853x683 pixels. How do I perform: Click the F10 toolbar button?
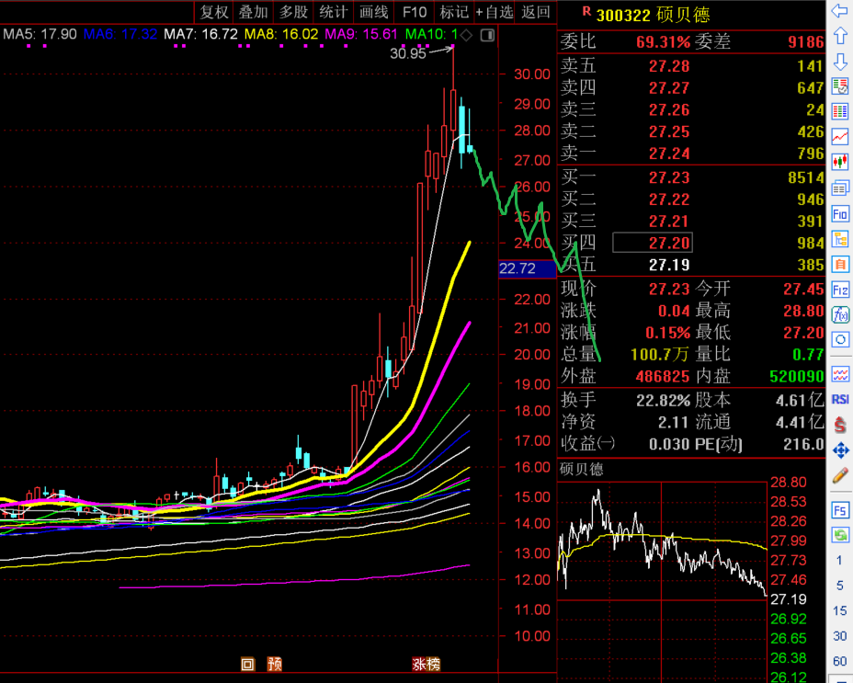414,12
